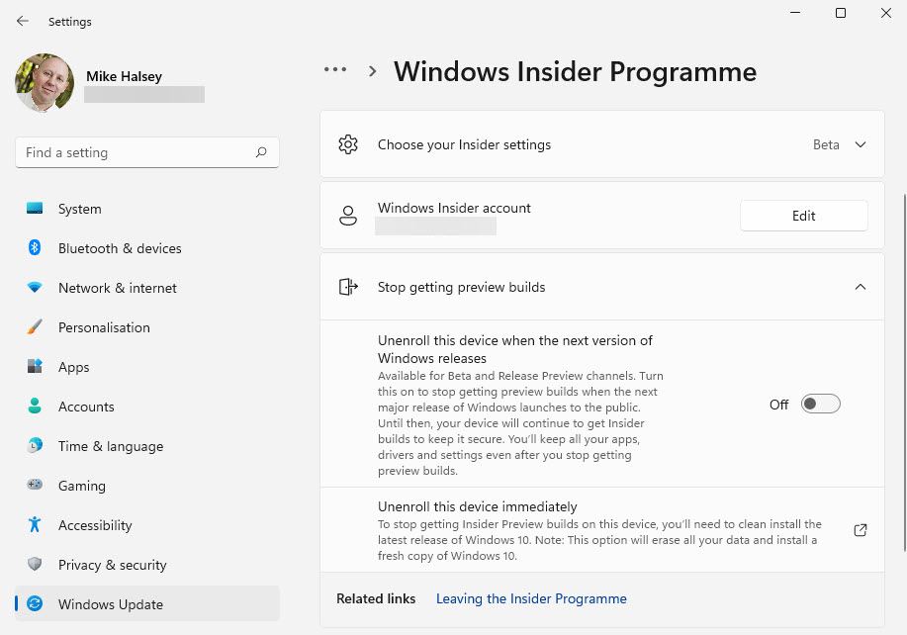Click the breadcrumb ellipsis above the page title
Viewport: 907px width, 635px height.
335,69
